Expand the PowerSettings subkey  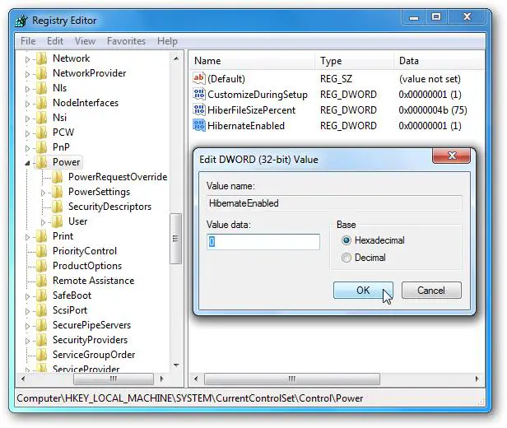click(44, 193)
